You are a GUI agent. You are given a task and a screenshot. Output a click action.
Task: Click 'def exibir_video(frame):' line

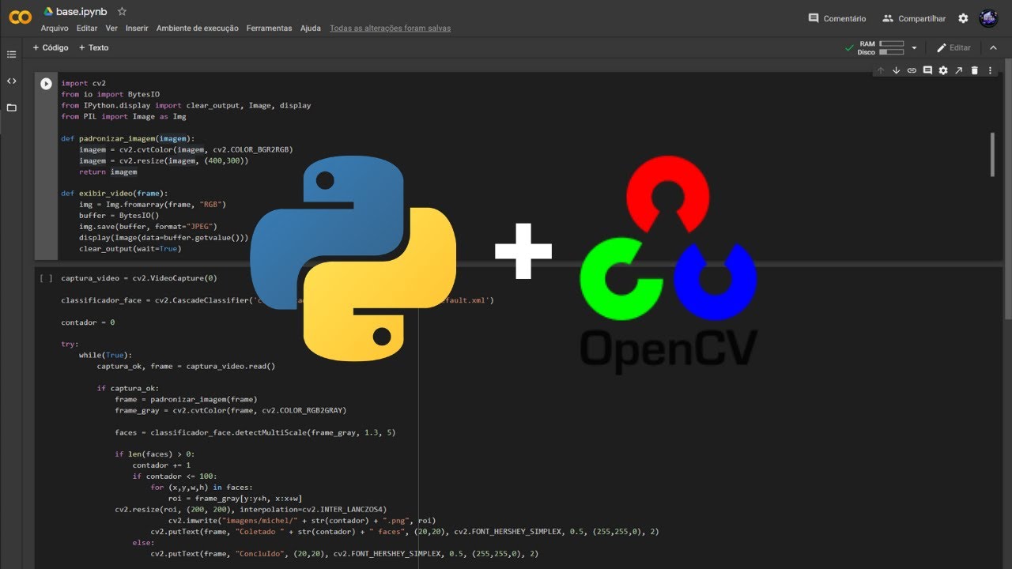(115, 193)
